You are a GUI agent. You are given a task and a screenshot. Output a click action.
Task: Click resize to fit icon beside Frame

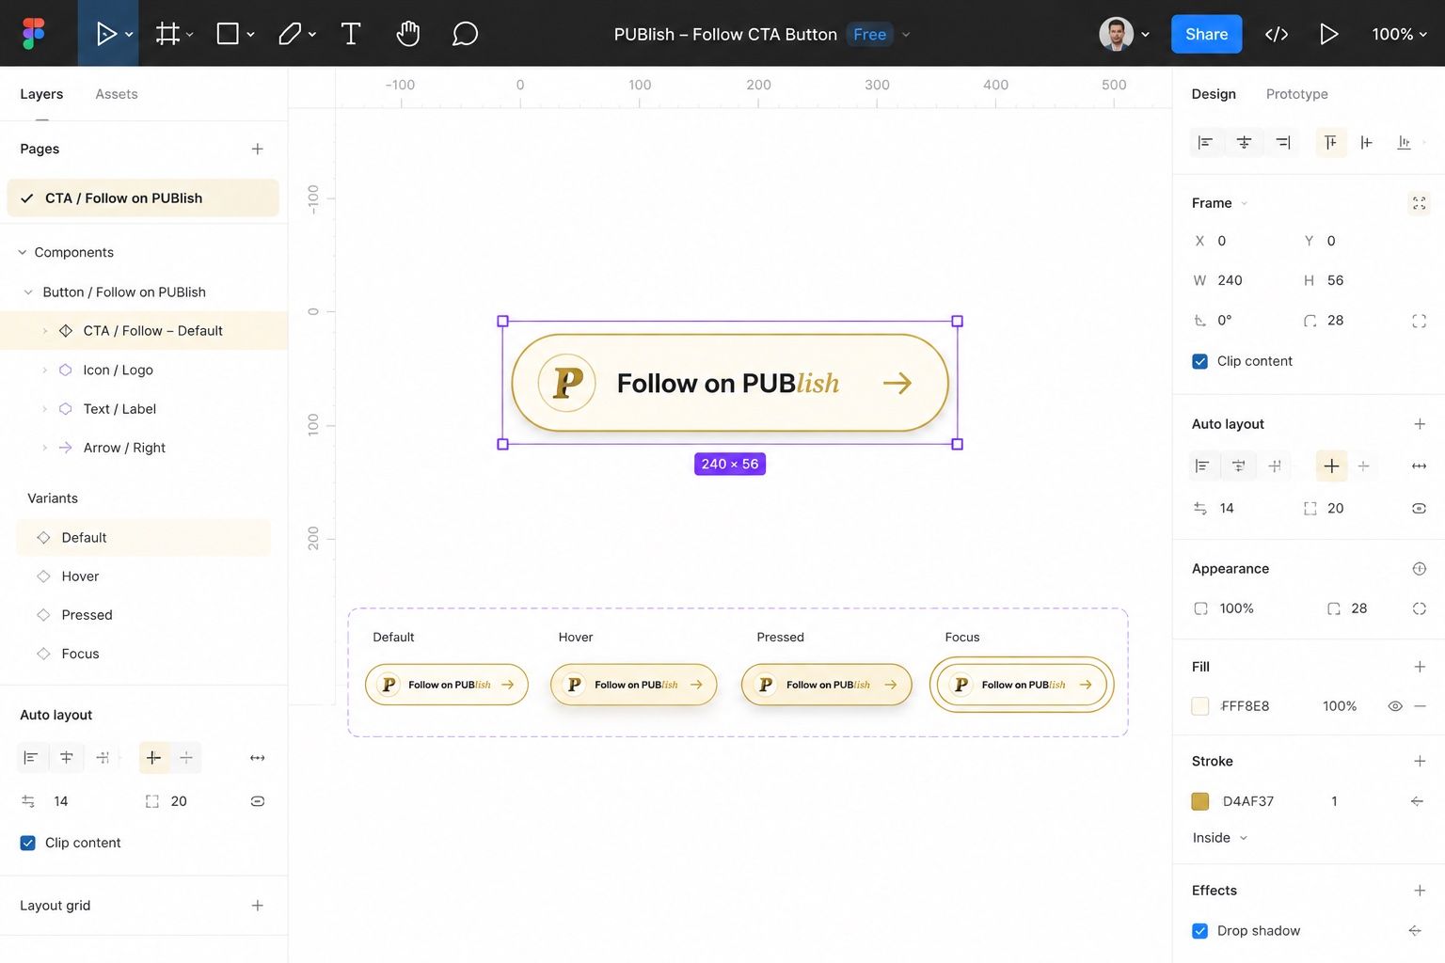pos(1419,203)
